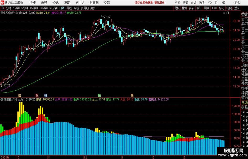Click the 多股 button

point(192,8)
